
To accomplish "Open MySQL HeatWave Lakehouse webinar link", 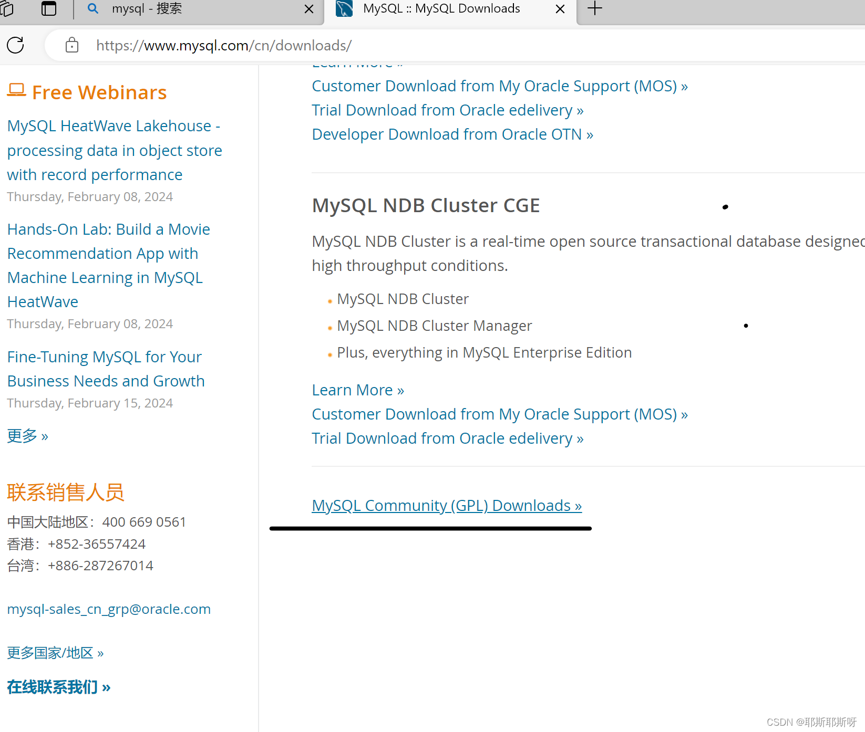I will (x=115, y=150).
